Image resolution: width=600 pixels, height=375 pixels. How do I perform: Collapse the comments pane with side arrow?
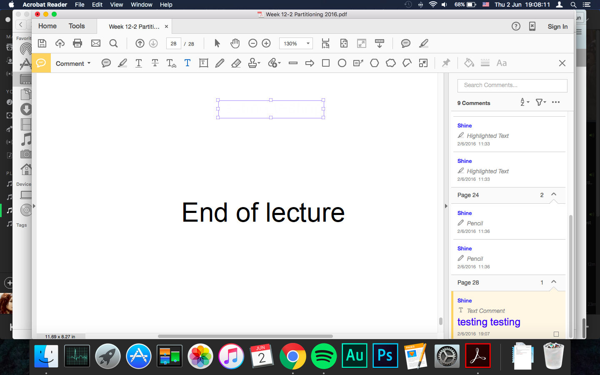coord(446,206)
